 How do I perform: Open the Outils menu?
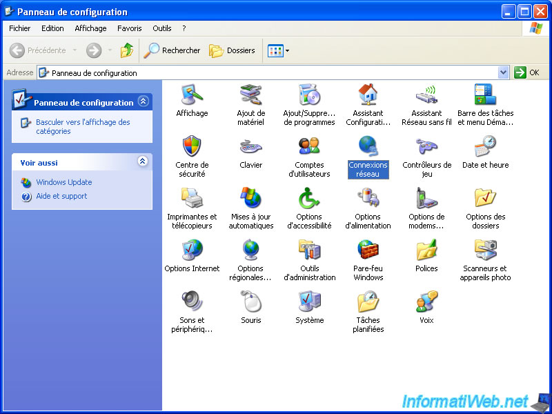coord(162,28)
